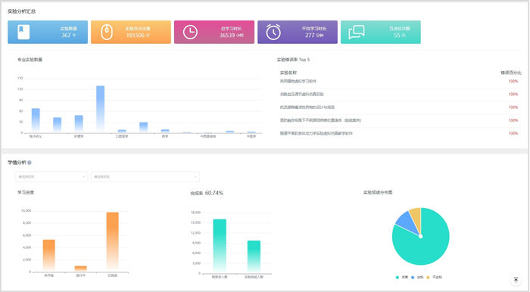Click the orange 未开始 bar
530x292 pixels.
tap(49, 255)
